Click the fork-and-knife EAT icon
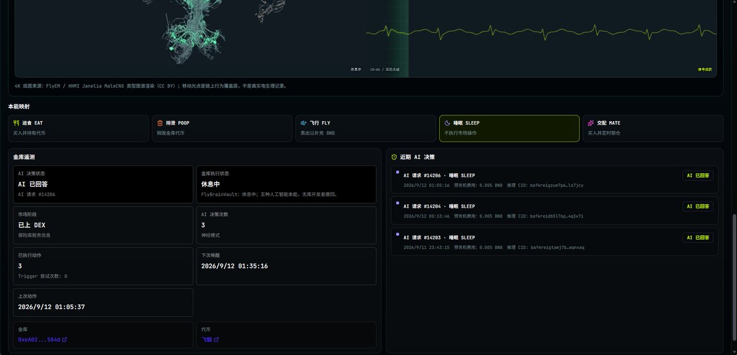737x355 pixels. [x=16, y=123]
